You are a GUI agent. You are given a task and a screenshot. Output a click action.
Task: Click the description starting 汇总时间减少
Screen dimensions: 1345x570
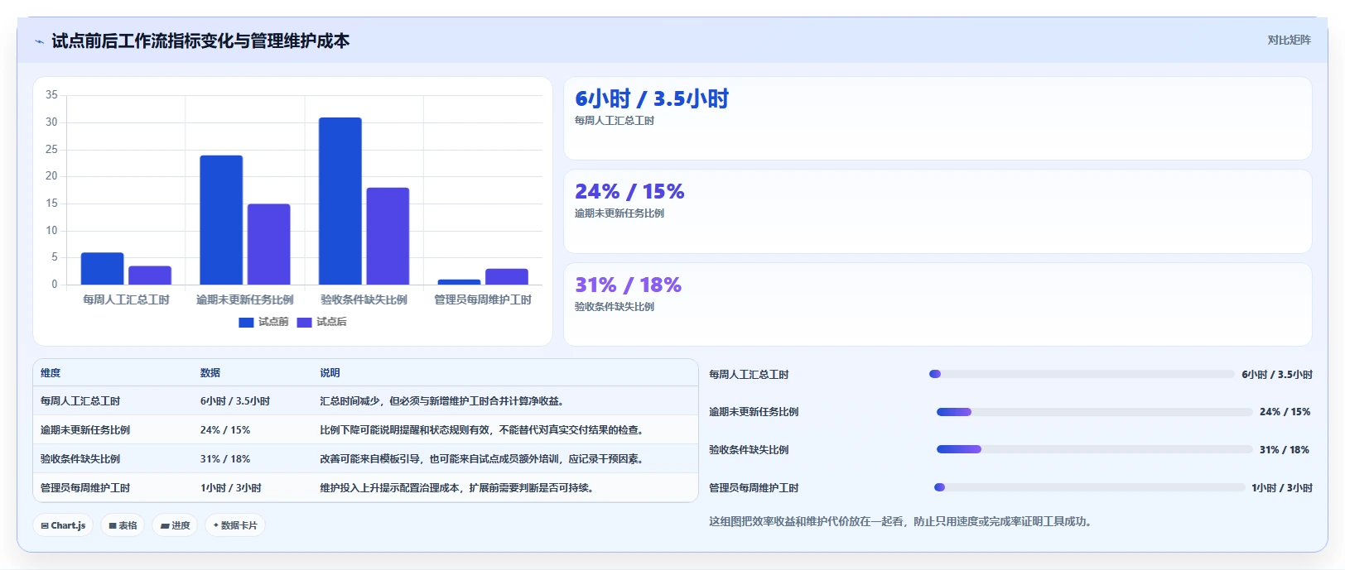(443, 401)
